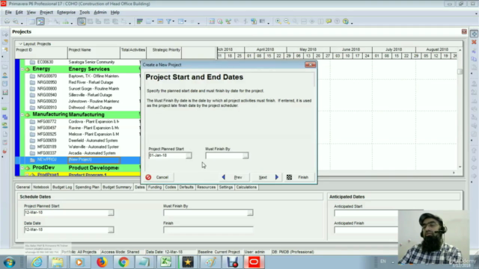
Task: Click the Resources person icon in left sidebar
Action: [x=5, y=75]
